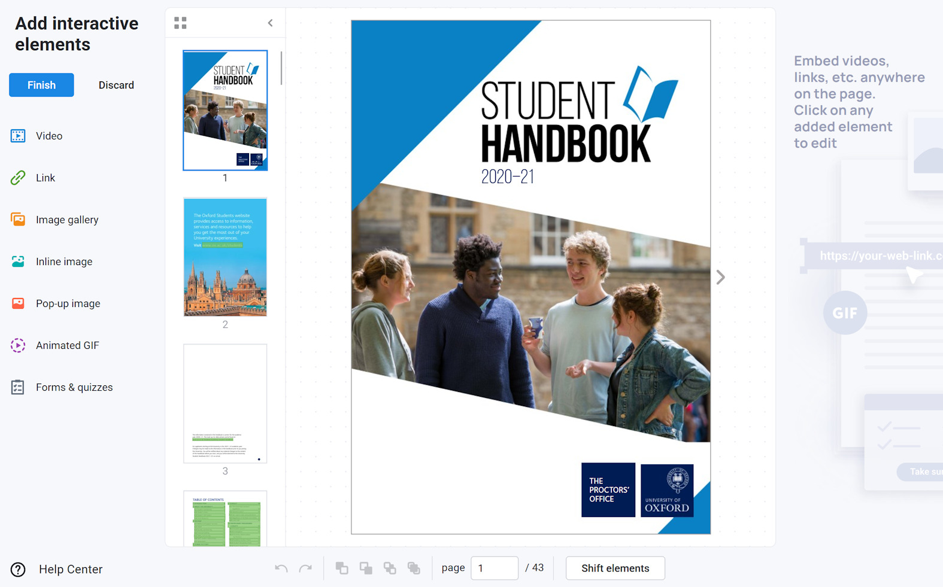Viewport: 943px width, 587px height.
Task: Click the redo arrow
Action: (x=305, y=568)
